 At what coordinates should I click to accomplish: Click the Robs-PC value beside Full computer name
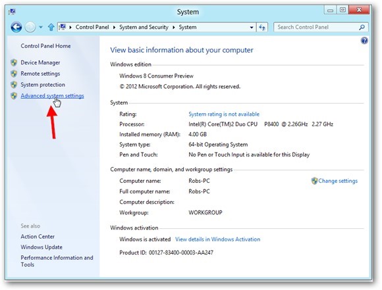pyautogui.click(x=199, y=191)
